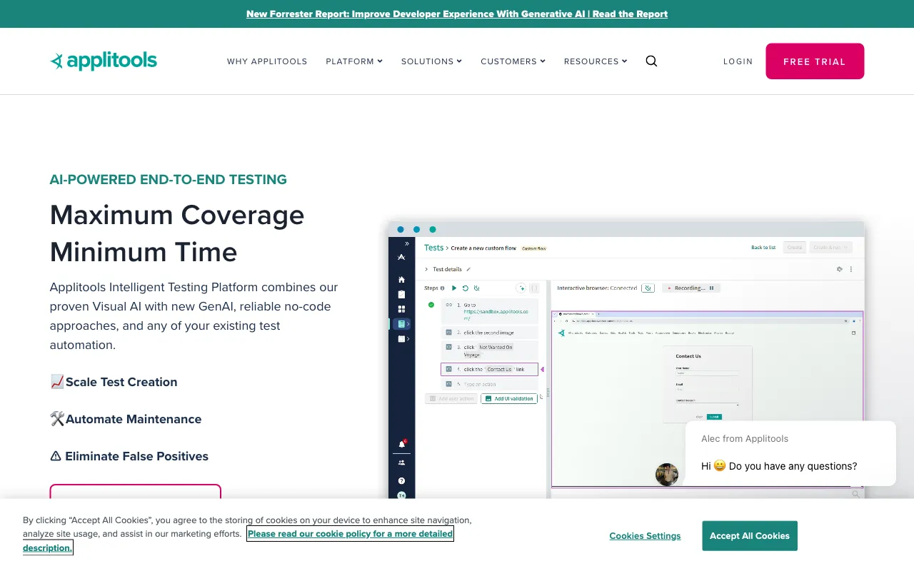914x571 pixels.
Task: Accept all cookies
Action: pyautogui.click(x=750, y=536)
